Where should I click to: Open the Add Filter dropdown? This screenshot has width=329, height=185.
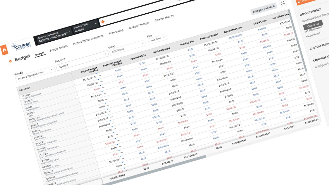pos(158,39)
